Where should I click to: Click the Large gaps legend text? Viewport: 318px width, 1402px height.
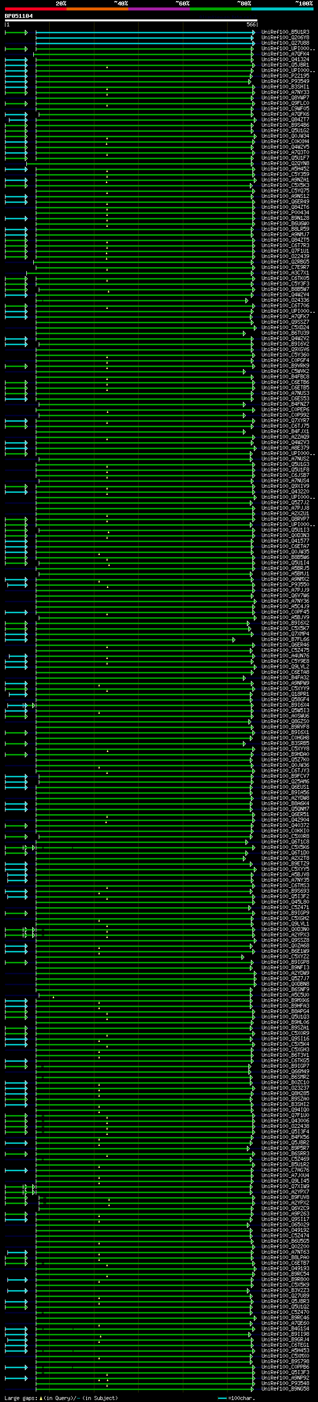click(x=61, y=1398)
